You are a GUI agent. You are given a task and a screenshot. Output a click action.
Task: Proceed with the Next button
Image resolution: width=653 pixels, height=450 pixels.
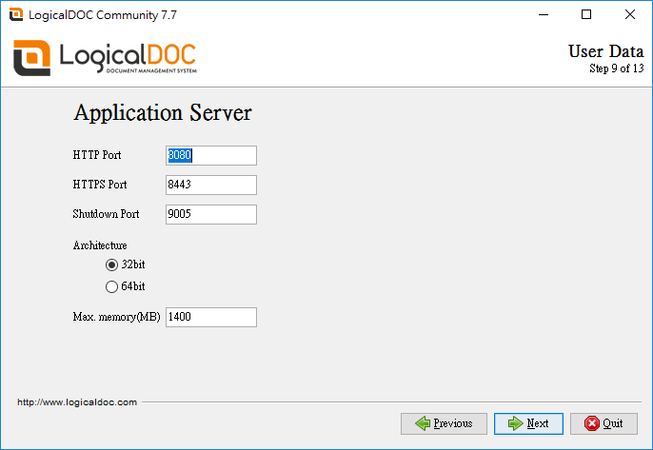[x=528, y=423]
